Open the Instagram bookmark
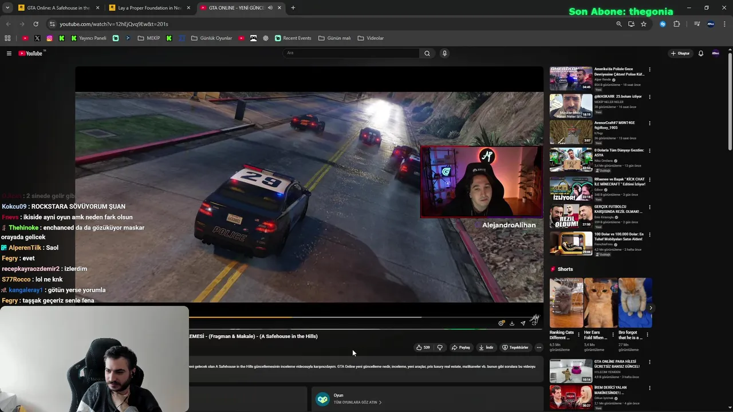This screenshot has height=412, width=733. pos(49,38)
